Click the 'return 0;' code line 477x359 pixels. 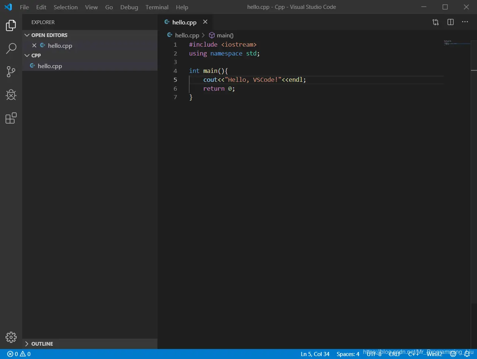219,88
